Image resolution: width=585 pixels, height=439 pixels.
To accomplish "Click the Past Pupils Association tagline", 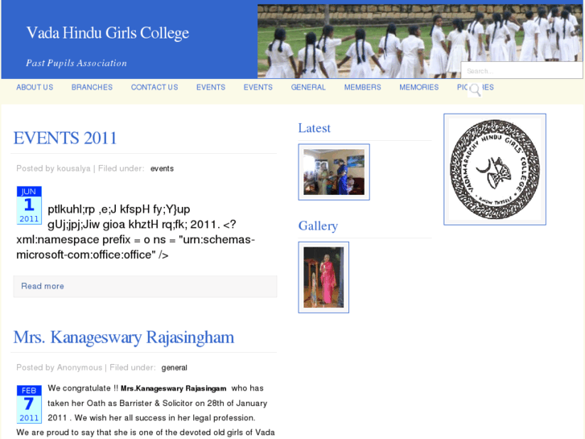I will coord(76,63).
